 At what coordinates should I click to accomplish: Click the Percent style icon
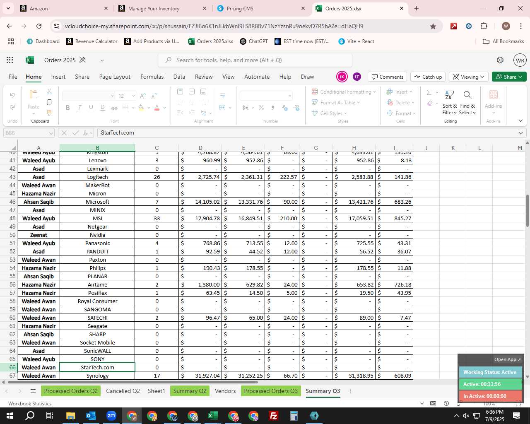(261, 108)
